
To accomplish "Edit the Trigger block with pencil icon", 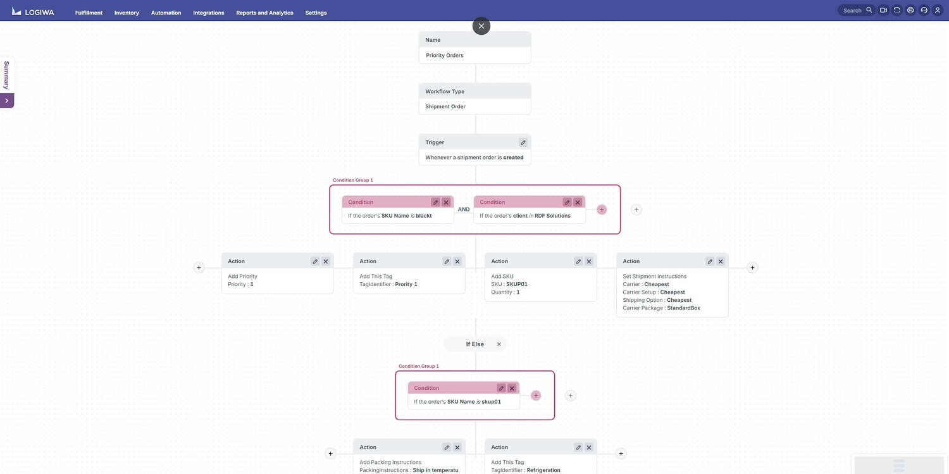I will tap(523, 142).
